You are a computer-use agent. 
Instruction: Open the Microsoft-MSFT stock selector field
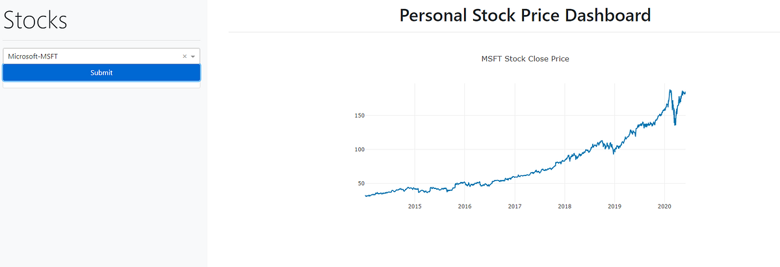point(101,57)
